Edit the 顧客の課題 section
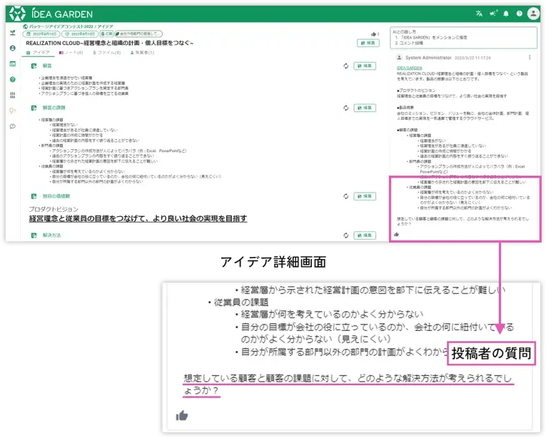Image resolution: width=546 pixels, height=438 pixels. point(365,108)
